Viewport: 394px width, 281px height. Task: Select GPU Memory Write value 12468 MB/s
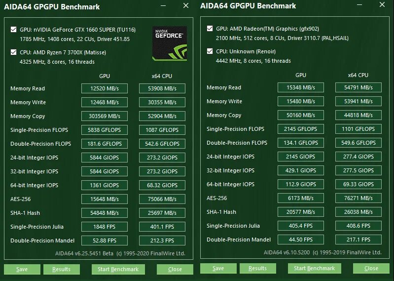click(105, 102)
